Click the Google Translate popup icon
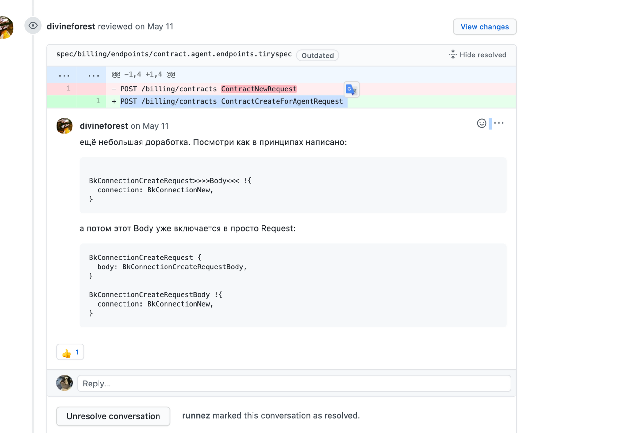Image resolution: width=635 pixels, height=433 pixels. 351,89
